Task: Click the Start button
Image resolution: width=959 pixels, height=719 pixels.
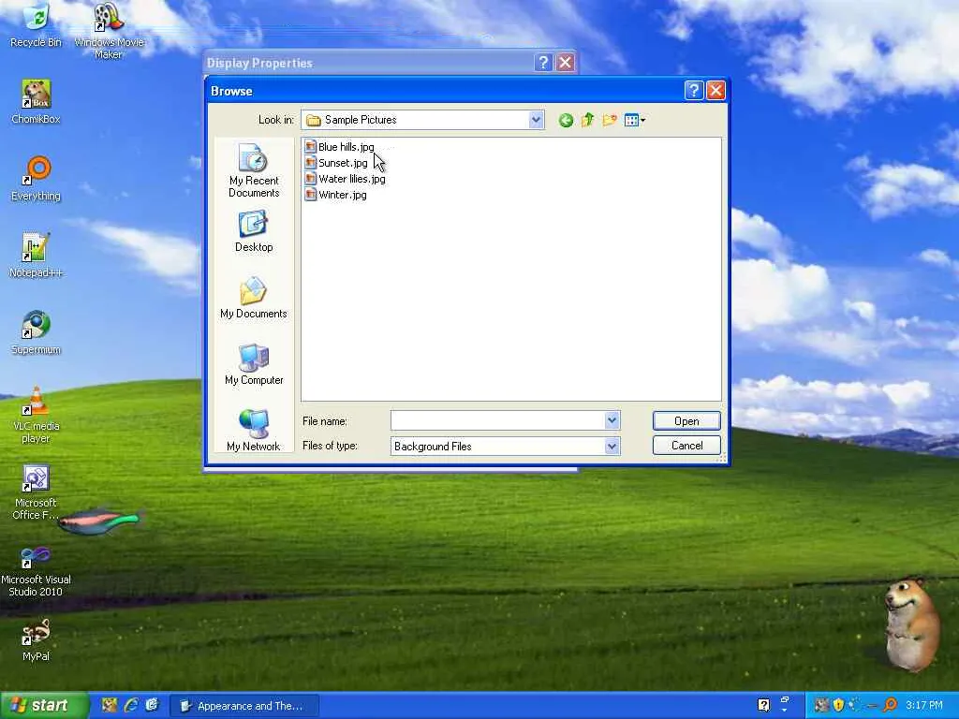Action: pyautogui.click(x=44, y=705)
